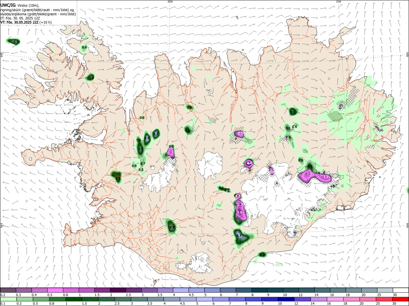The width and height of the screenshot is (409, 306).
Task: Click the '6.1' value on the southern green blob
Action: click(x=239, y=236)
